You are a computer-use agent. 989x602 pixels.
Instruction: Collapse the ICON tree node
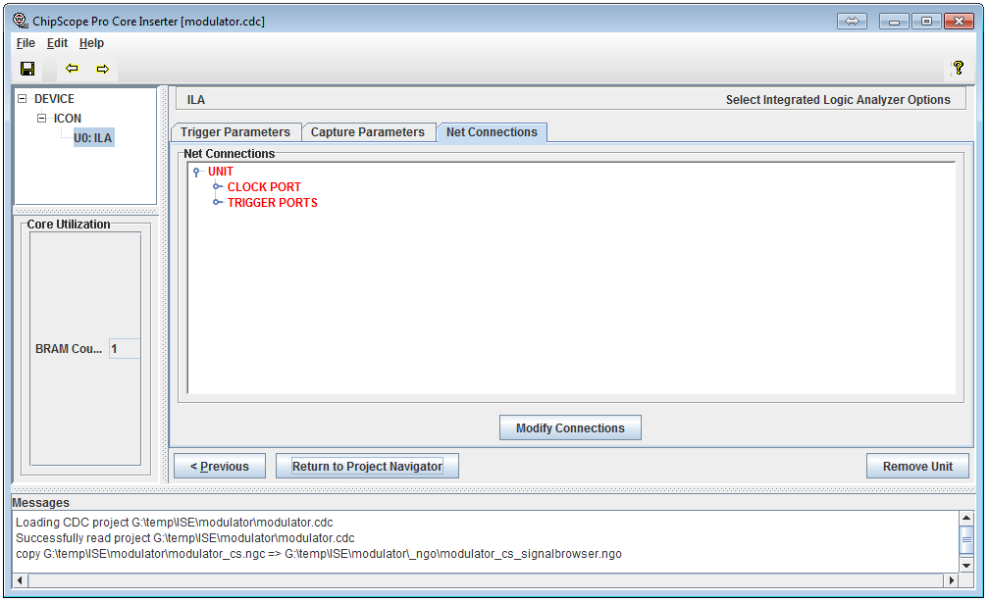point(41,119)
